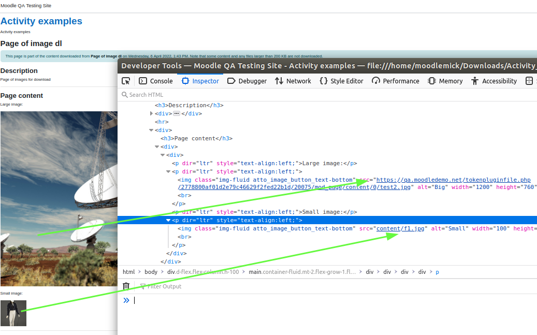Select the 'Small image:' p node
The width and height of the screenshot is (537, 335).
(x=265, y=212)
